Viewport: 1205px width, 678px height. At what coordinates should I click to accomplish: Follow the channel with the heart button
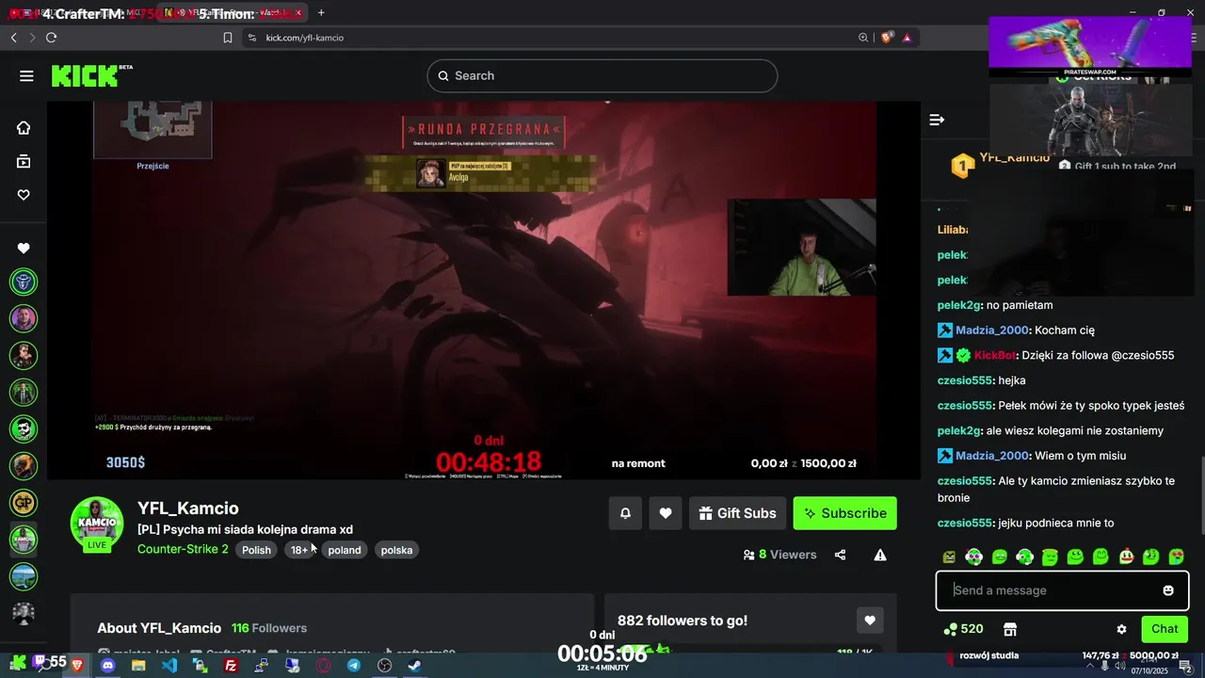coord(666,513)
